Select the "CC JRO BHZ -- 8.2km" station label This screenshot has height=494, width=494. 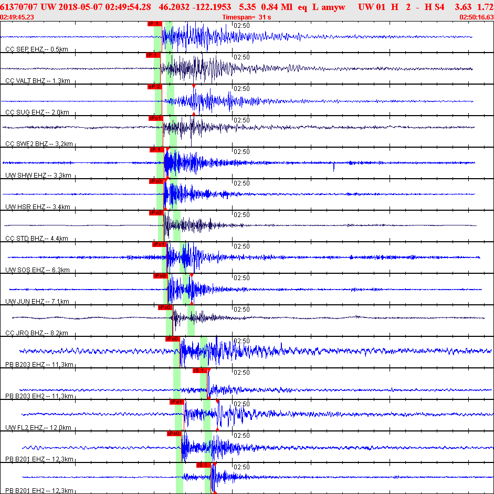(x=37, y=333)
